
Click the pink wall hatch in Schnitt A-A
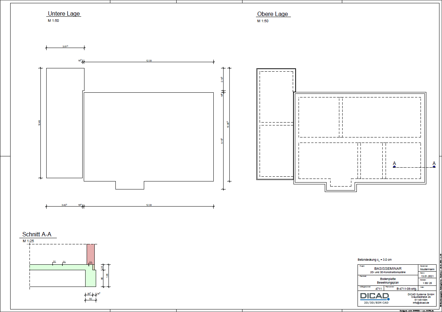click(91, 254)
